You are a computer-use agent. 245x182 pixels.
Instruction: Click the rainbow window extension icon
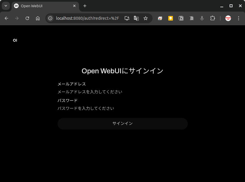(x=160, y=18)
